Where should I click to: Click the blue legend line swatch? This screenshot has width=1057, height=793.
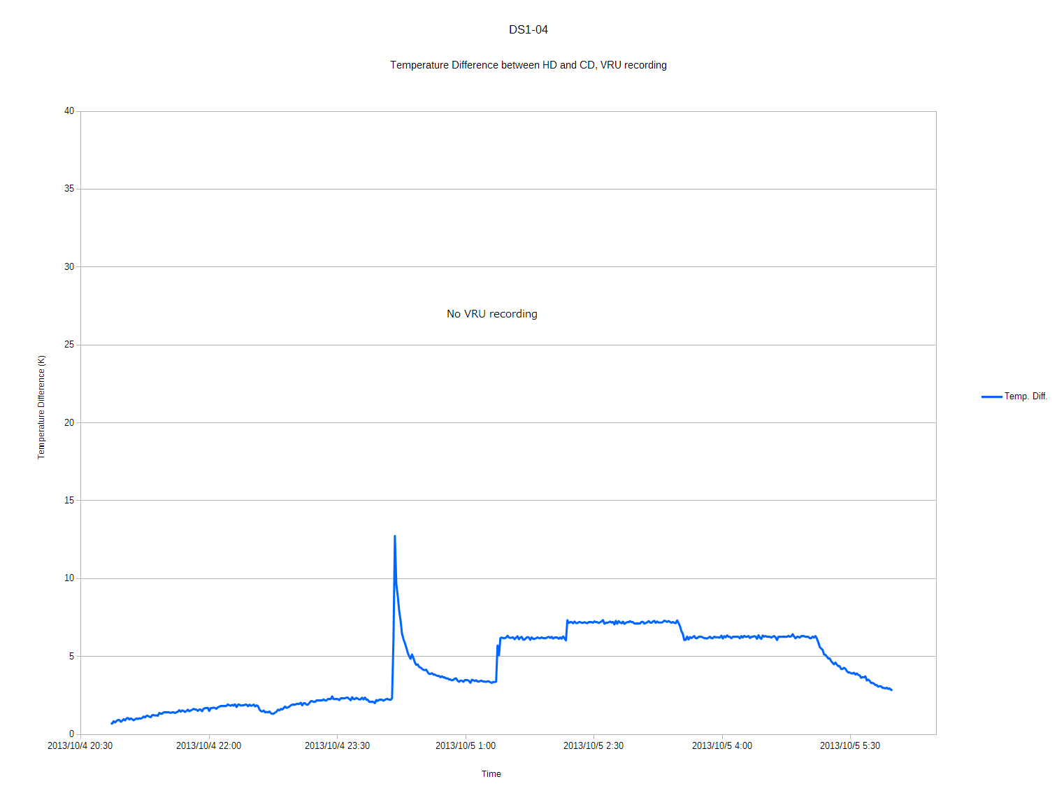991,396
